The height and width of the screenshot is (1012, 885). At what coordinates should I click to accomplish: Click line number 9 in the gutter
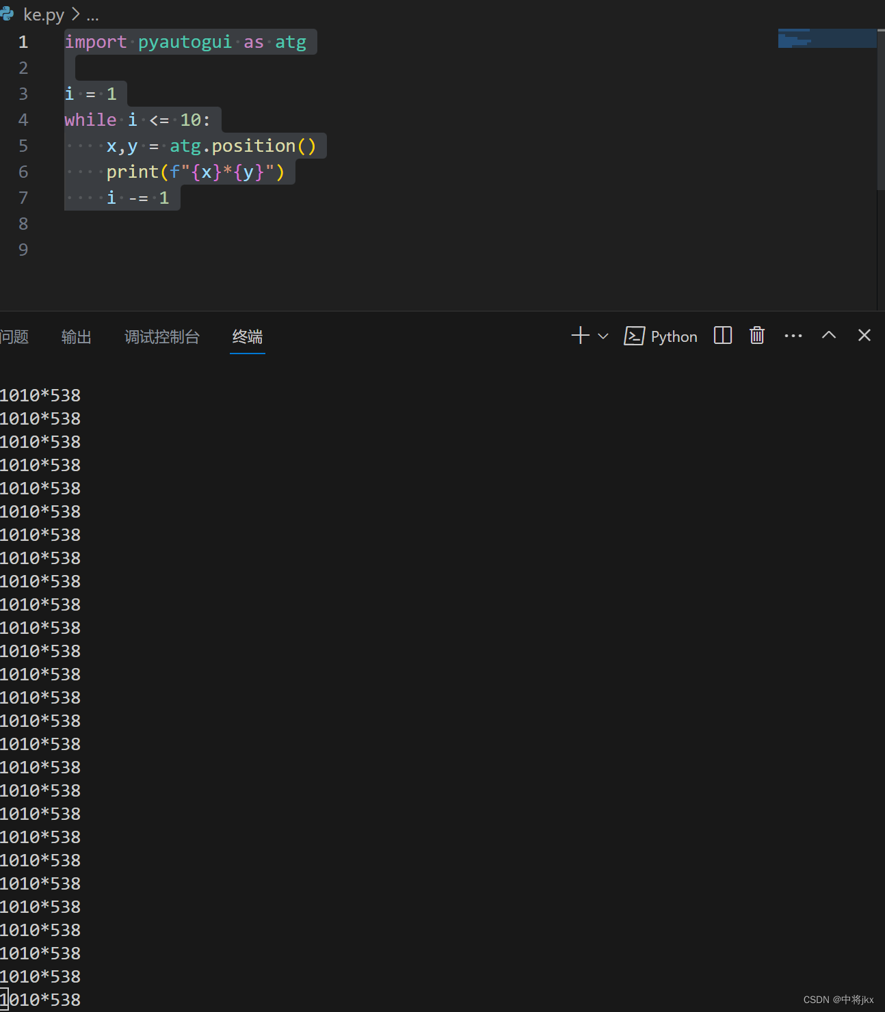point(23,250)
